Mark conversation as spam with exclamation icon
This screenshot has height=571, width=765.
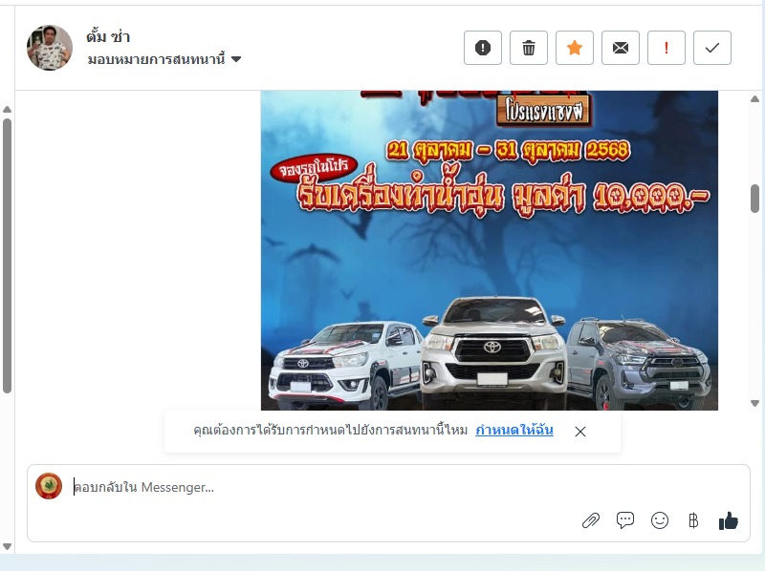click(x=483, y=48)
